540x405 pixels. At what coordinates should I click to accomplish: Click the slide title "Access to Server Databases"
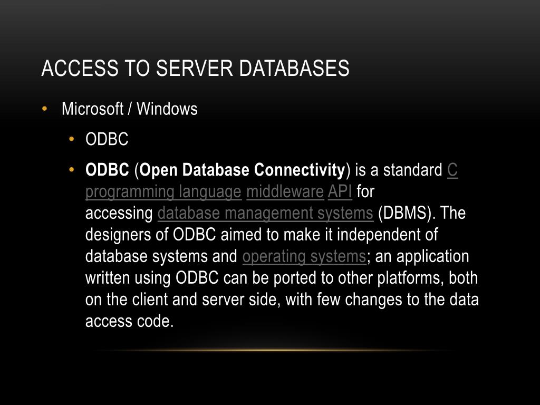point(195,68)
